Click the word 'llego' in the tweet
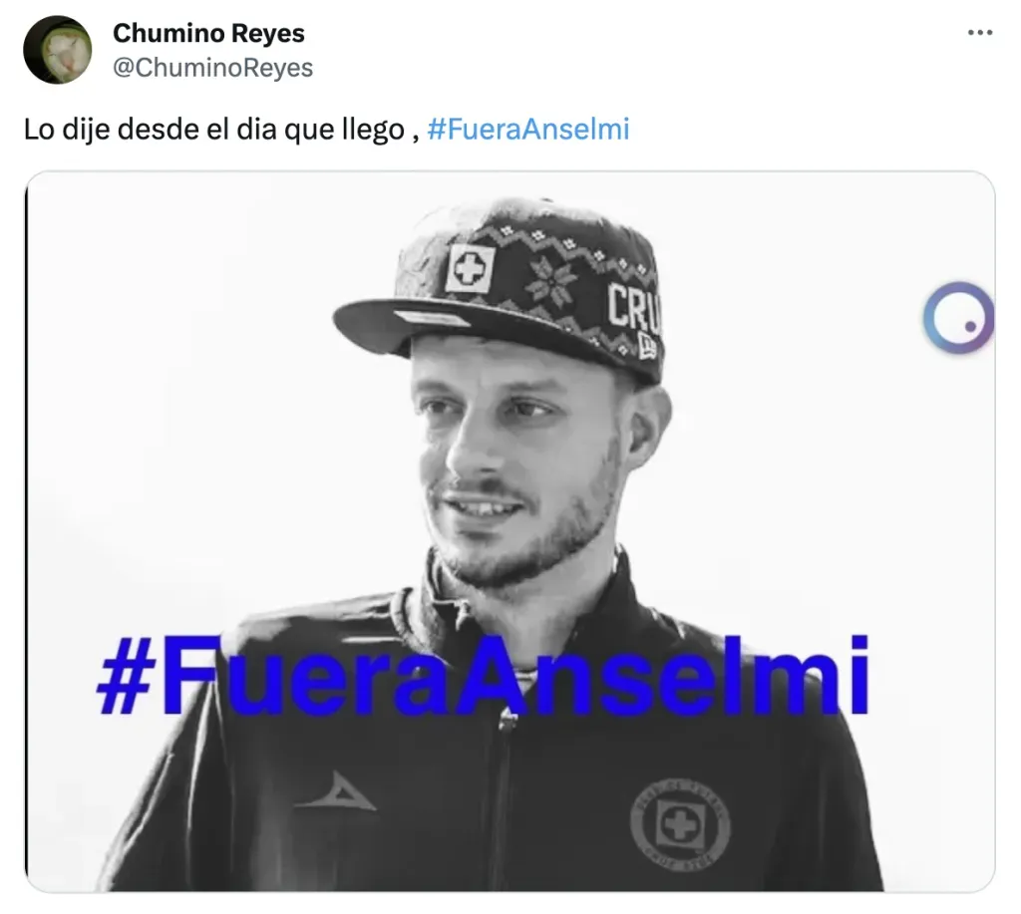 374,131
